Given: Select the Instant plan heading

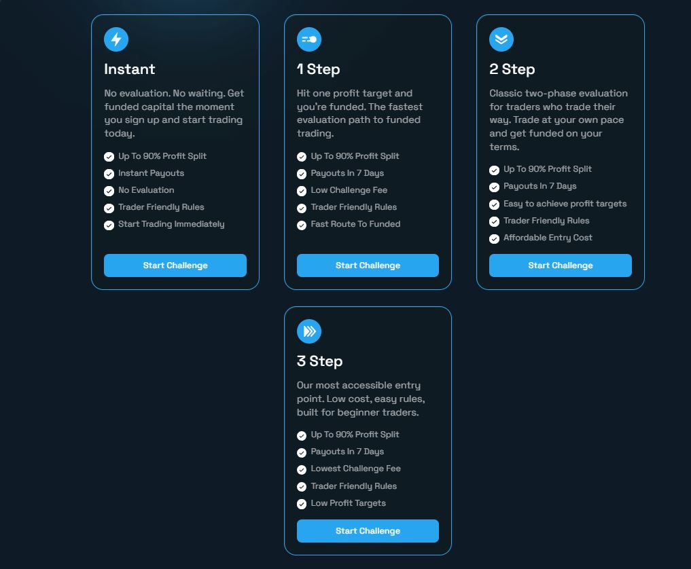Looking at the screenshot, I should click(130, 69).
